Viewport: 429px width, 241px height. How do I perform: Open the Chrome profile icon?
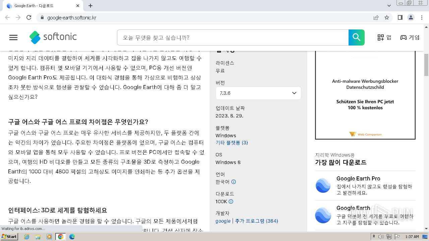tap(411, 17)
